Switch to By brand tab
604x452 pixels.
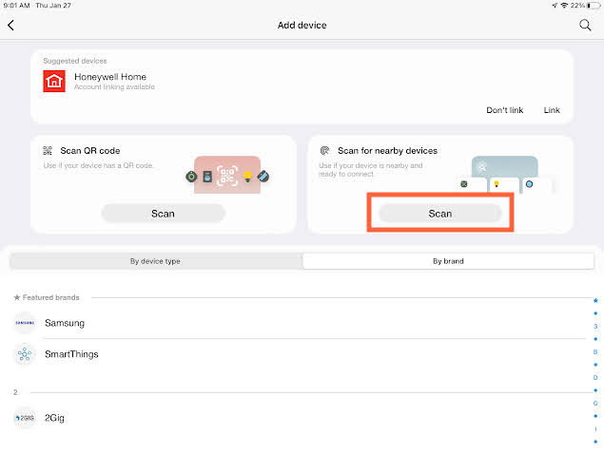448,261
